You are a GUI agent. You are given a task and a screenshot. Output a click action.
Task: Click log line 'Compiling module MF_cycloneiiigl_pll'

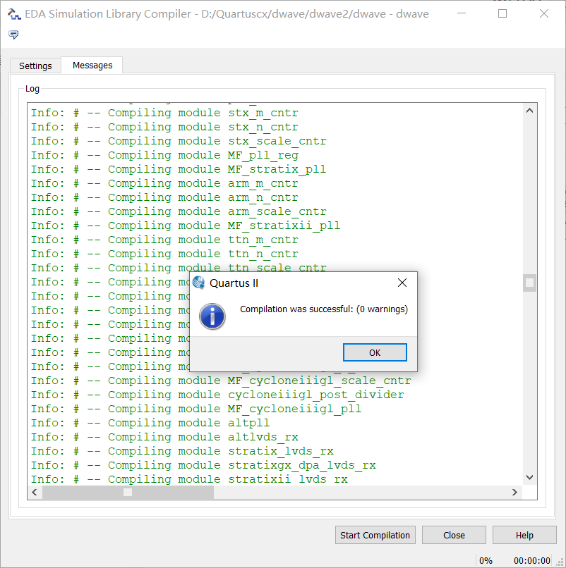point(196,409)
